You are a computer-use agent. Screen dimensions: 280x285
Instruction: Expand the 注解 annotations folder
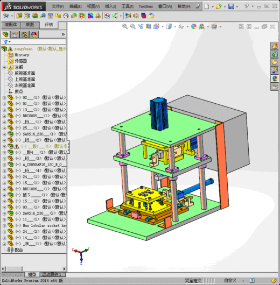[4, 67]
